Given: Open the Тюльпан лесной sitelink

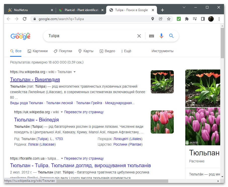Looking at the screenshot, I should [60, 103].
